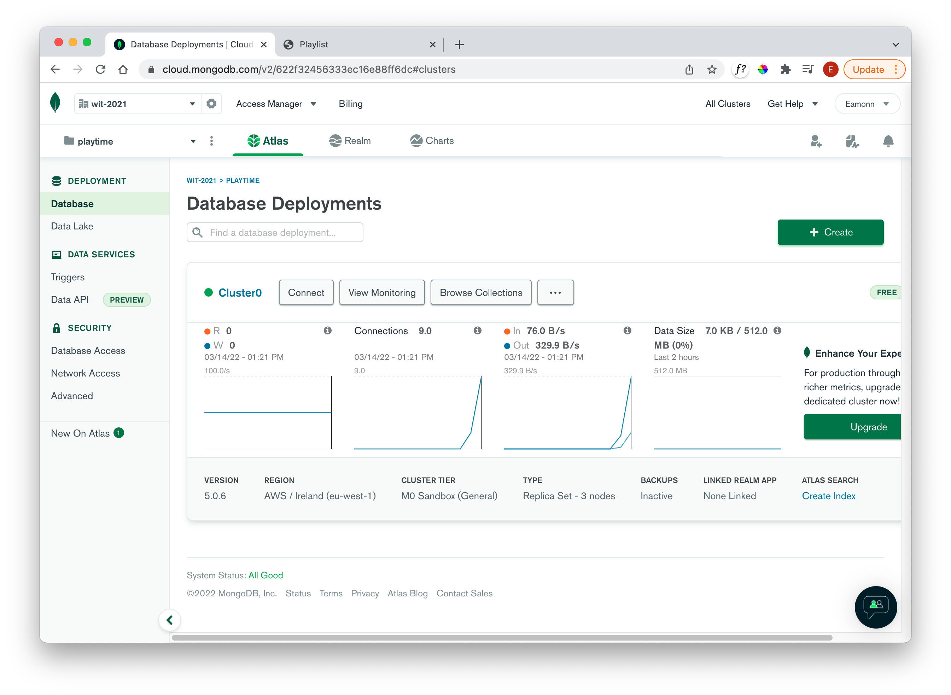The height and width of the screenshot is (695, 951).
Task: Open Cluster0 more options ellipsis button
Action: (x=555, y=292)
